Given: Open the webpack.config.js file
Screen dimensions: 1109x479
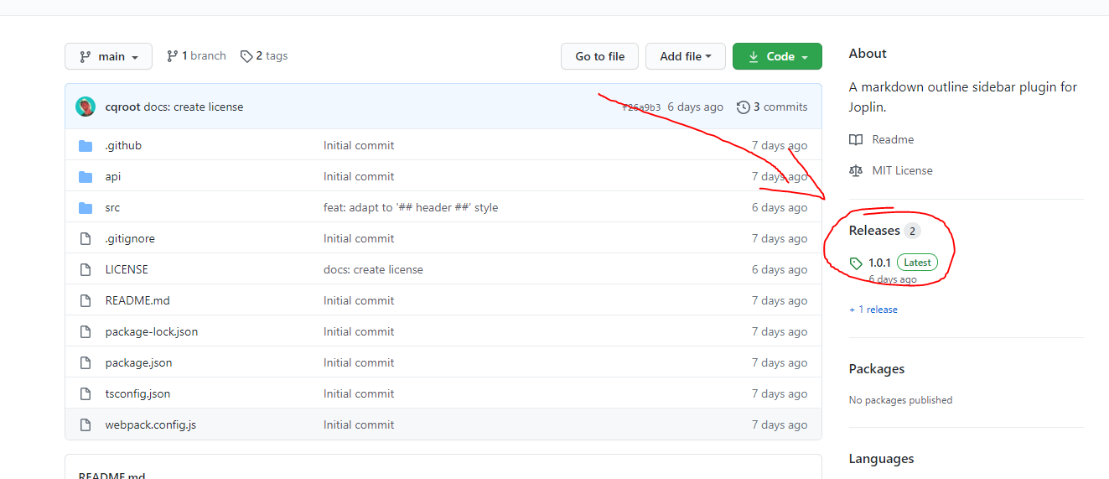Looking at the screenshot, I should (x=151, y=424).
